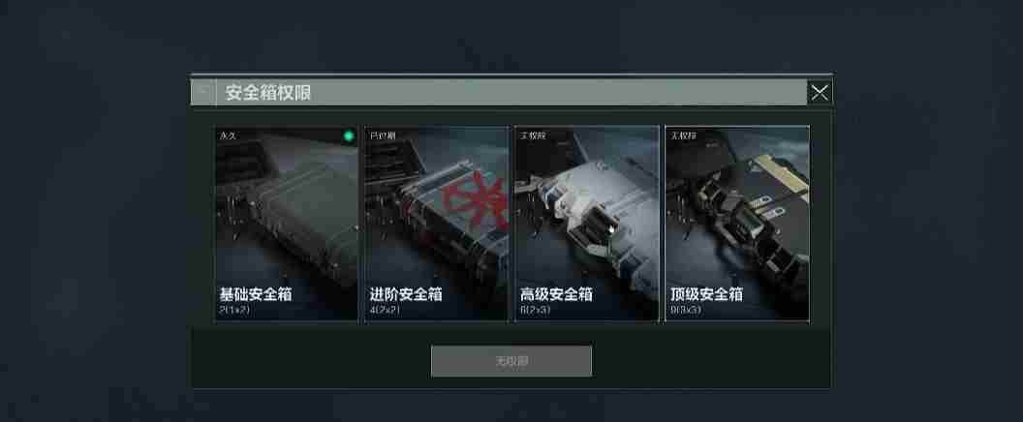Screen dimensions: 1023x422
Task: Click the 安全箱权限 dialog title text
Action: [x=268, y=93]
